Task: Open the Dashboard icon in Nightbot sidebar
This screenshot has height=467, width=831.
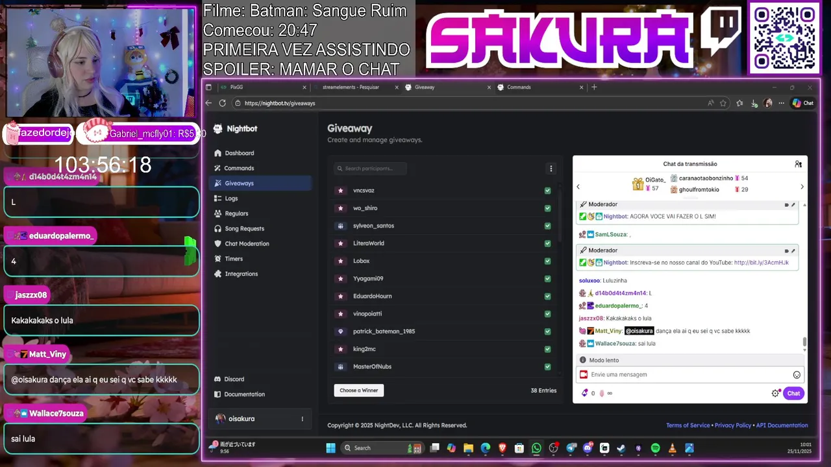Action: point(218,153)
